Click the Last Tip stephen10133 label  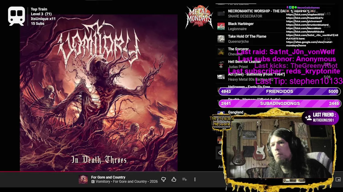click(299, 81)
